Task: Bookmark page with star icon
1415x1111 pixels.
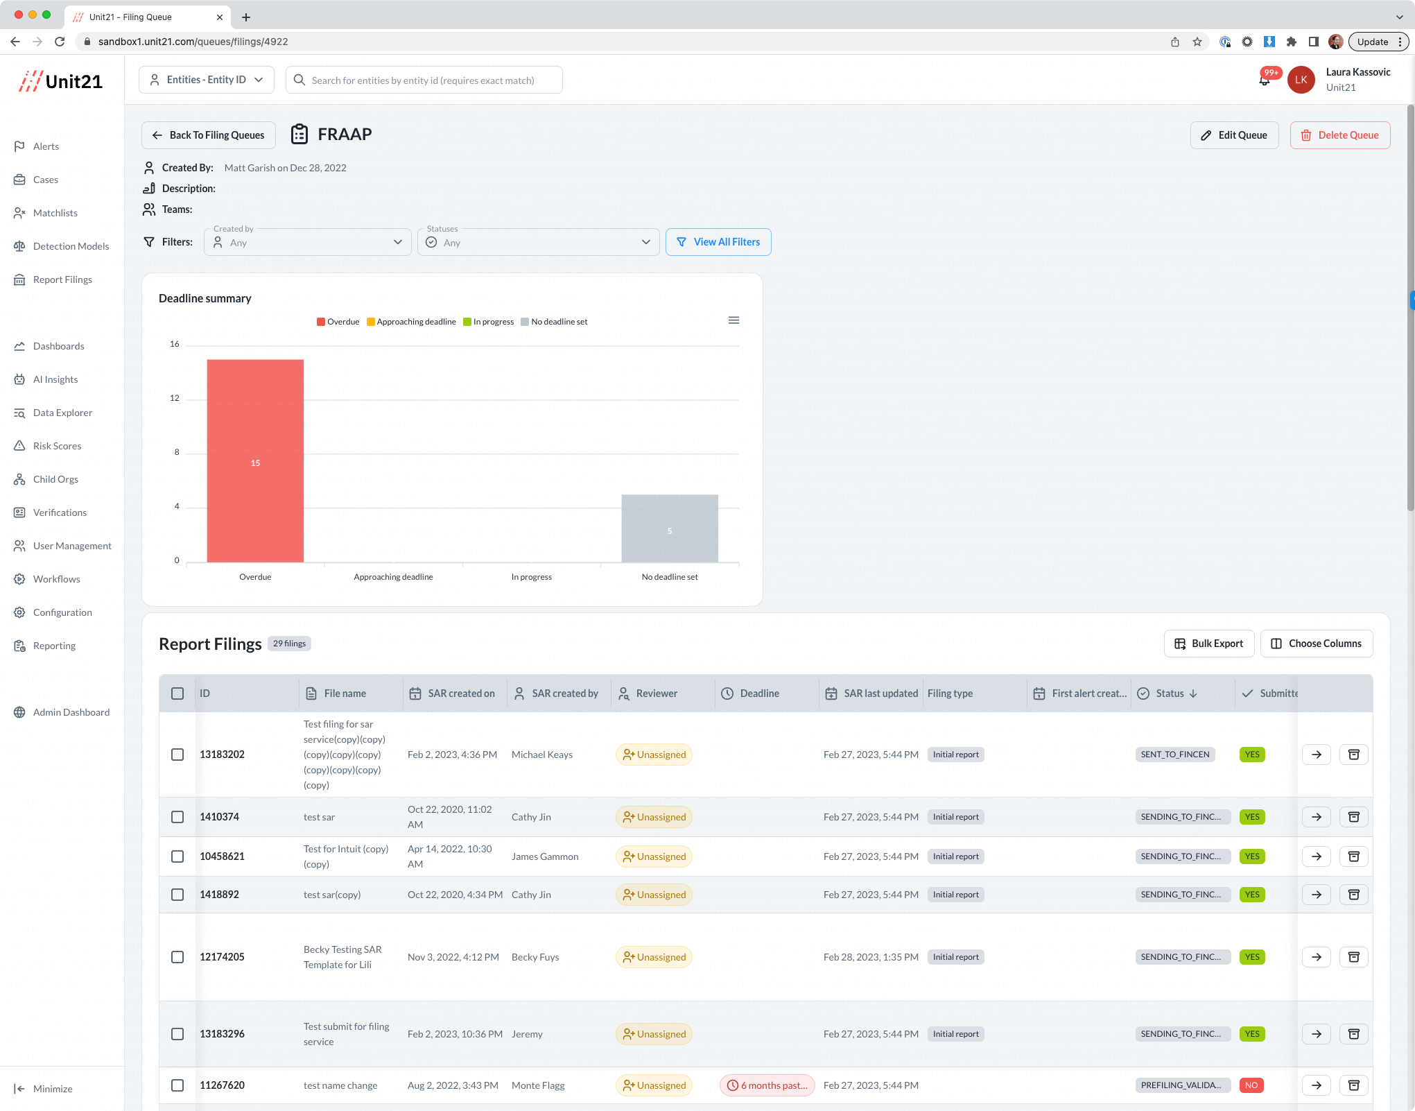Action: tap(1197, 42)
